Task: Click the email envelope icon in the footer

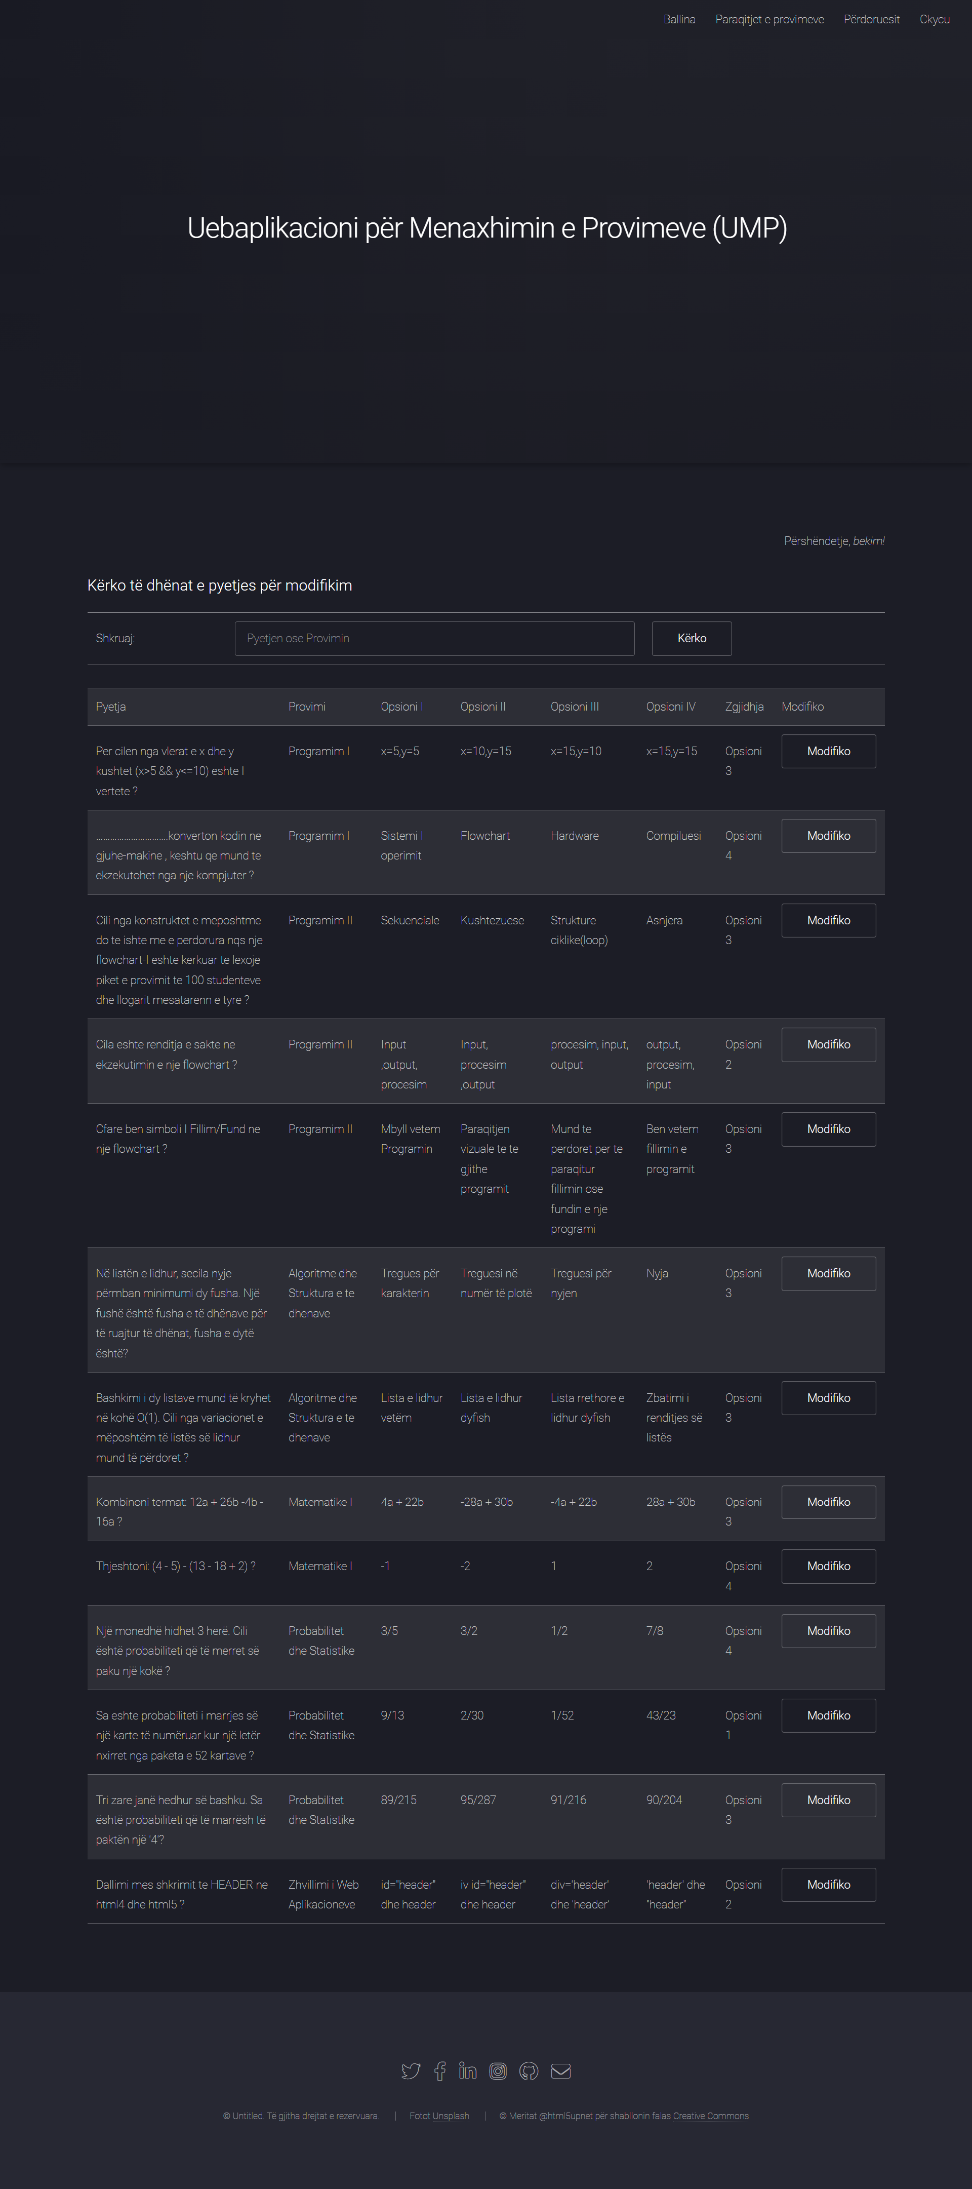Action: pos(560,2071)
